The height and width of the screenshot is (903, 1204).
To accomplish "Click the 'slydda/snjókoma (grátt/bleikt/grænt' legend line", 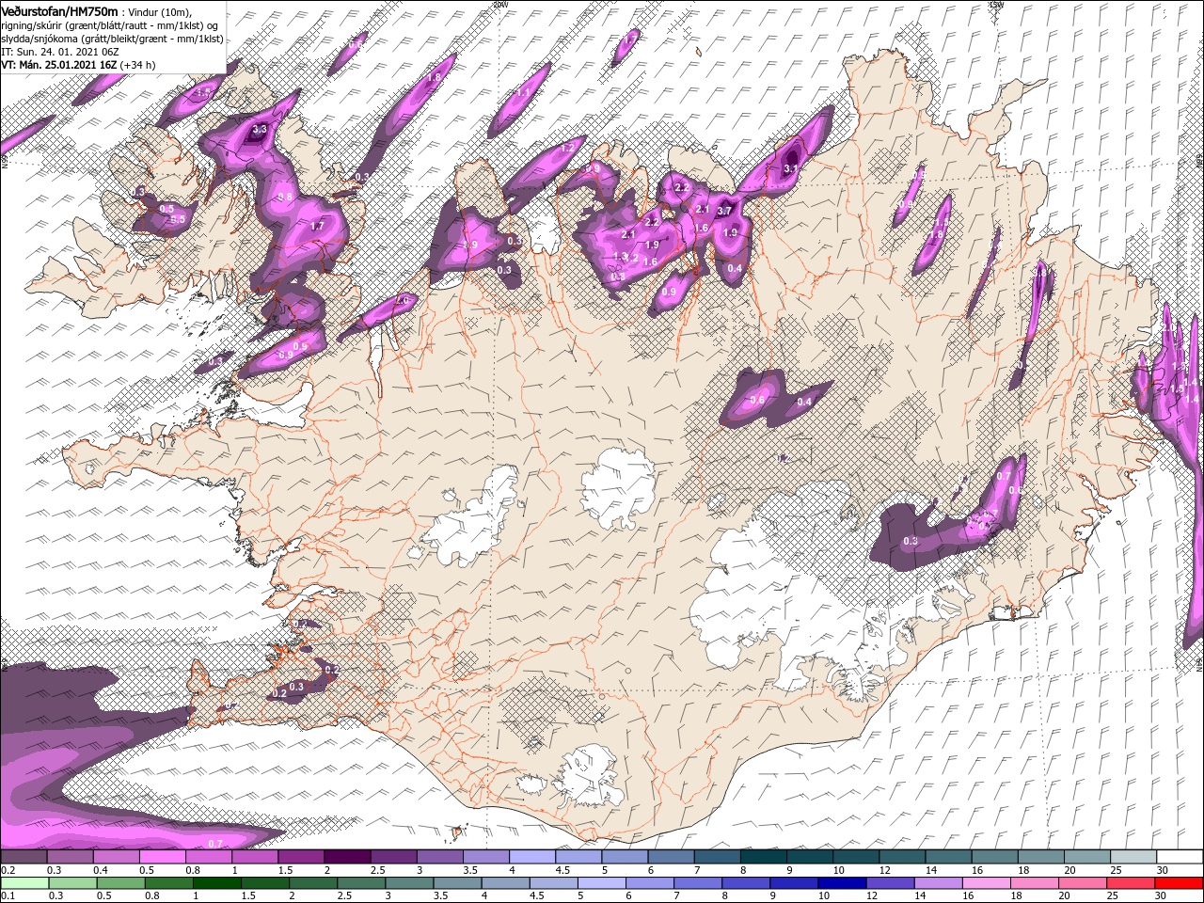I will [x=113, y=39].
